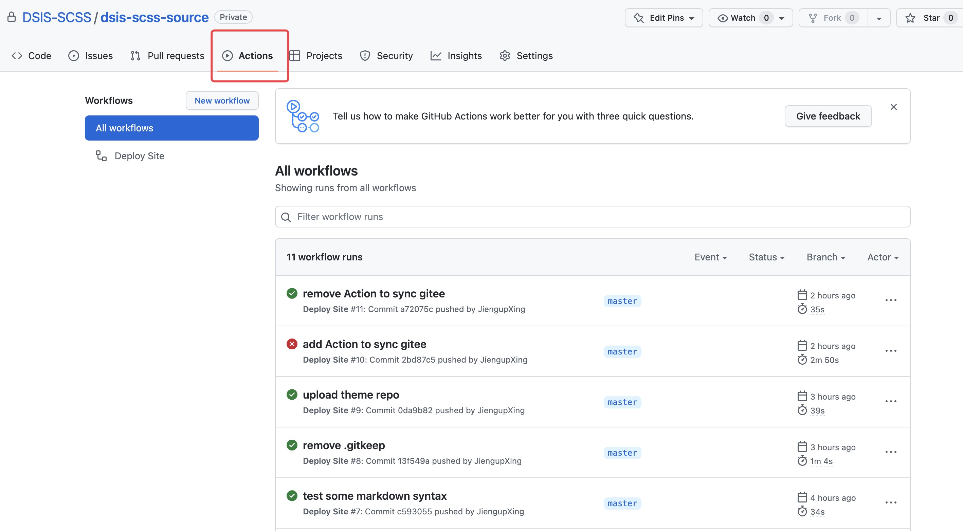Click master branch label on run #8
963x531 pixels.
tap(622, 453)
